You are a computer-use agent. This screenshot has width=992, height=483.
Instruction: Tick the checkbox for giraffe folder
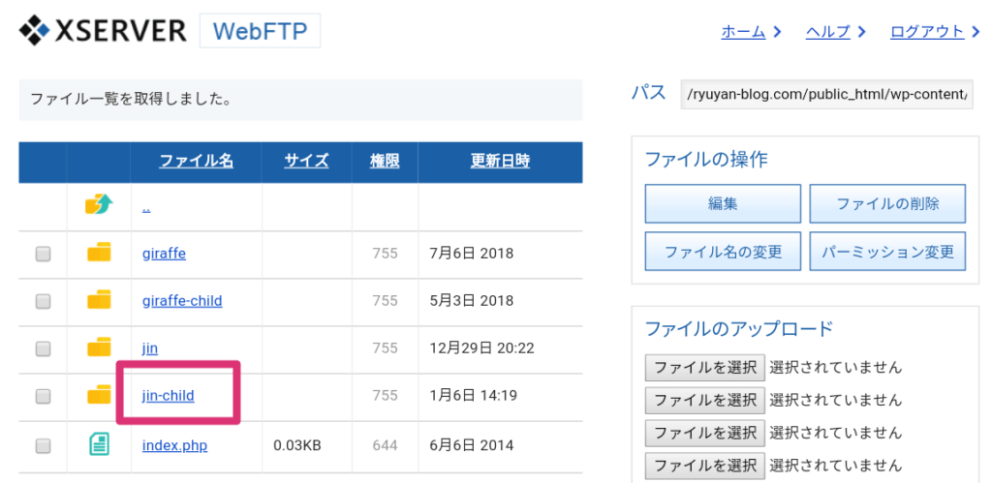point(43,255)
